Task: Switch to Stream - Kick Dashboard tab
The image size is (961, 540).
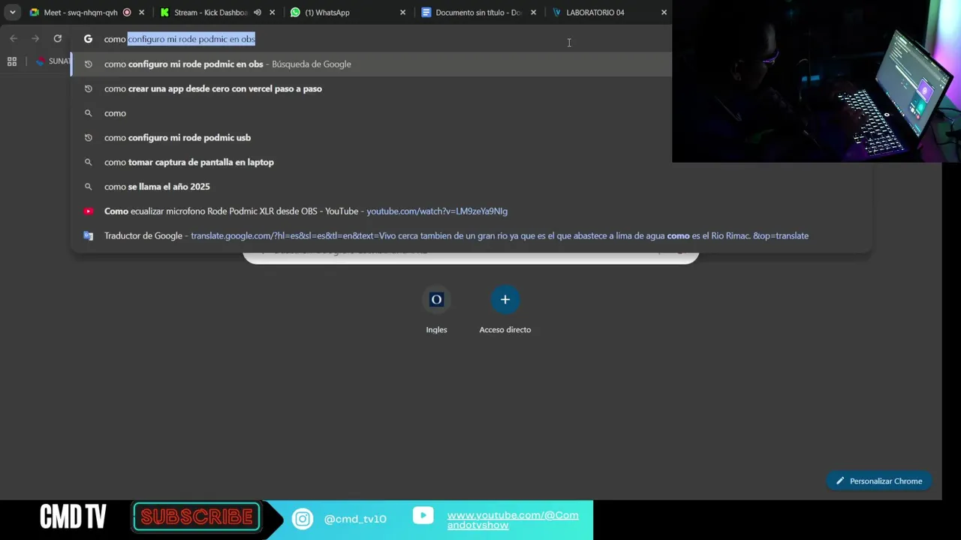Action: pos(210,12)
